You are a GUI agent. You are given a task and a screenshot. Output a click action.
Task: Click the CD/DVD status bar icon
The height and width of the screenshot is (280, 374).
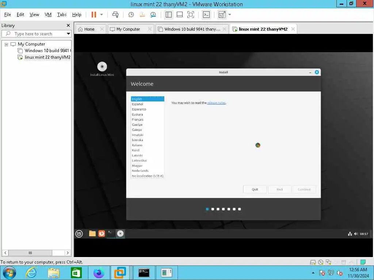click(321, 262)
